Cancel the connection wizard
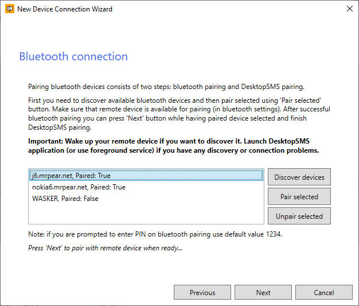The image size is (359, 306). (324, 293)
